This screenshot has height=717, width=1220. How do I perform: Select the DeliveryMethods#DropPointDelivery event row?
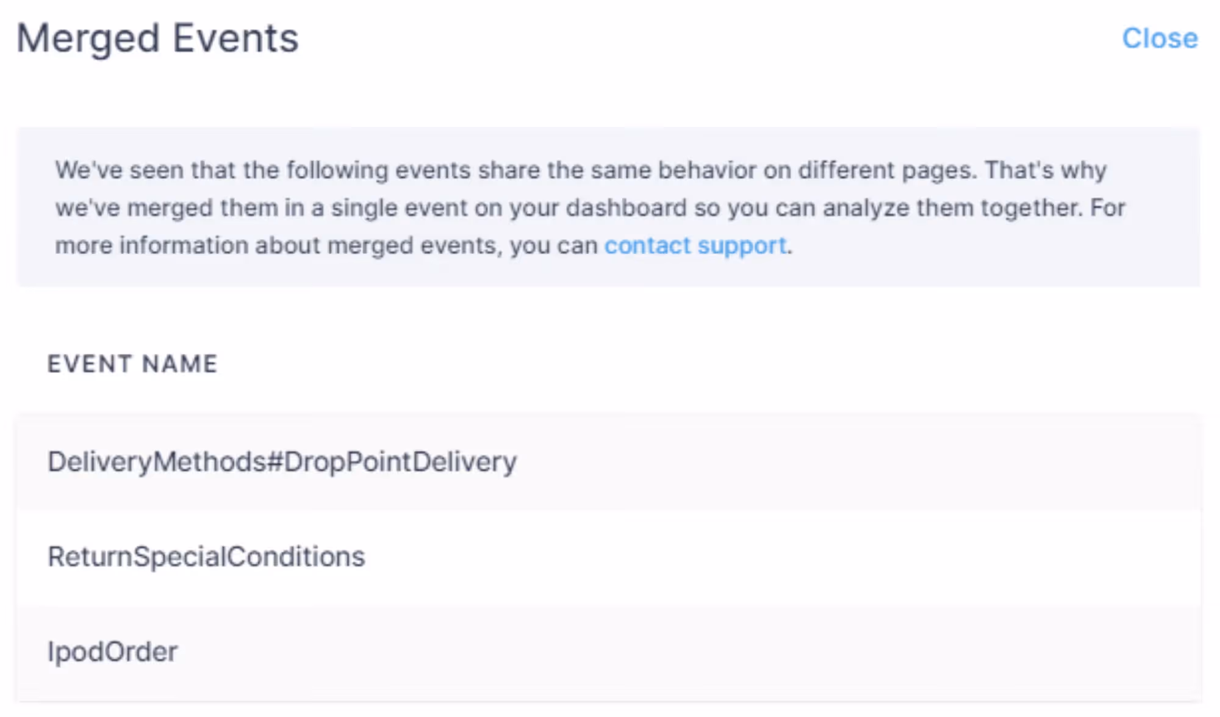pyautogui.click(x=610, y=462)
